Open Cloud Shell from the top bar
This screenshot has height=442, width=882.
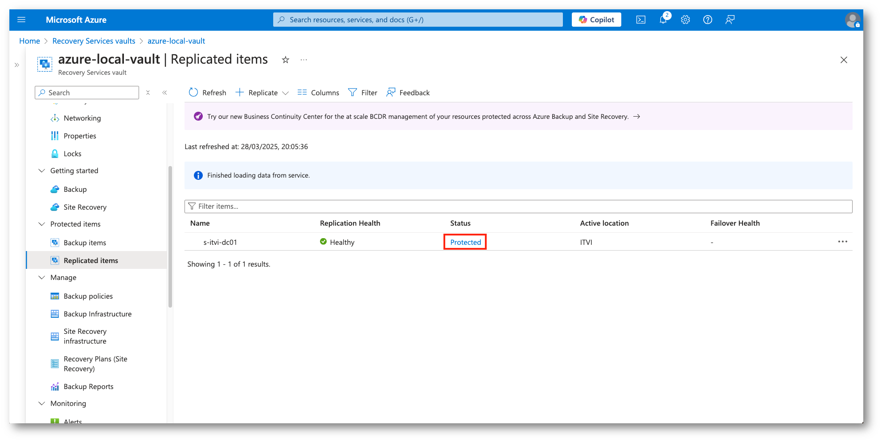(x=640, y=20)
